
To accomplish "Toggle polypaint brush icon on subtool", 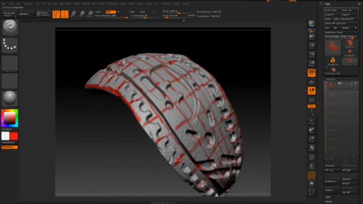I will (352, 83).
